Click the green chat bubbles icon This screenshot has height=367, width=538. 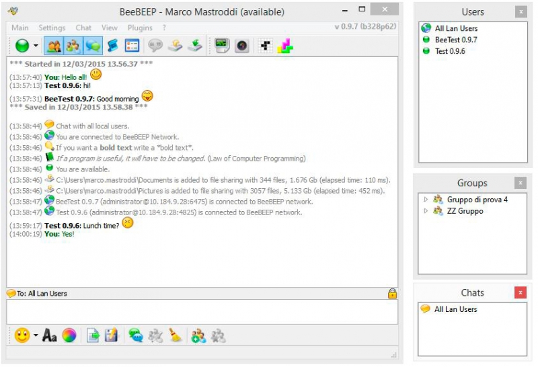(136, 335)
